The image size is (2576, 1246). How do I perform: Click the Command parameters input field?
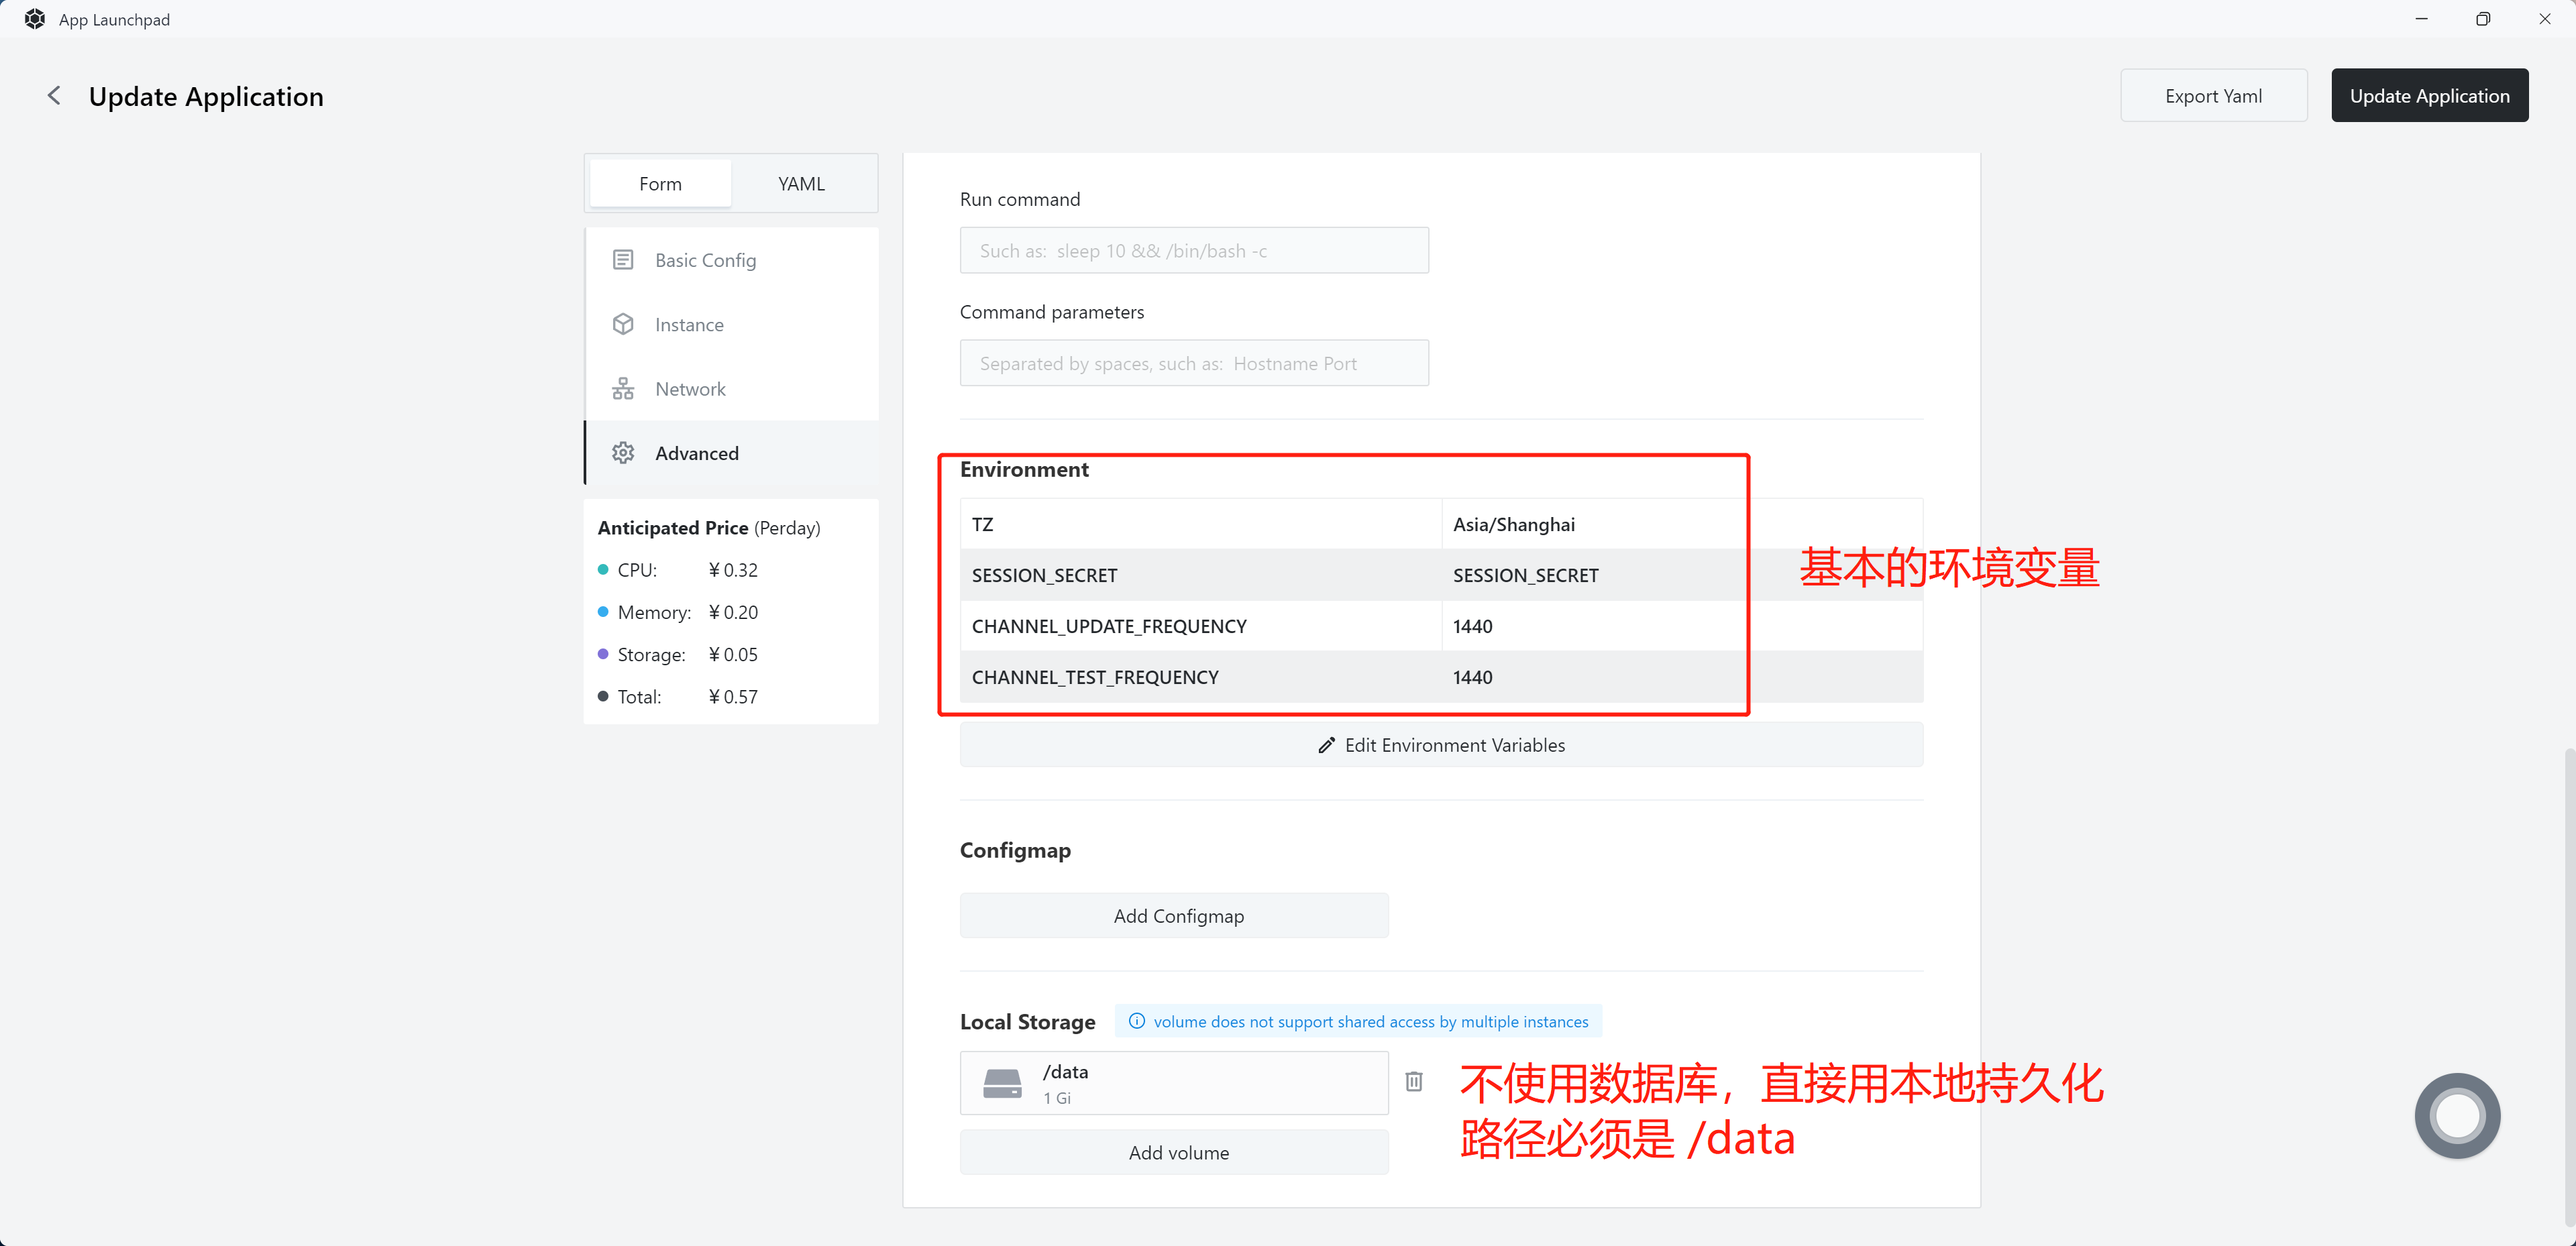coord(1194,364)
